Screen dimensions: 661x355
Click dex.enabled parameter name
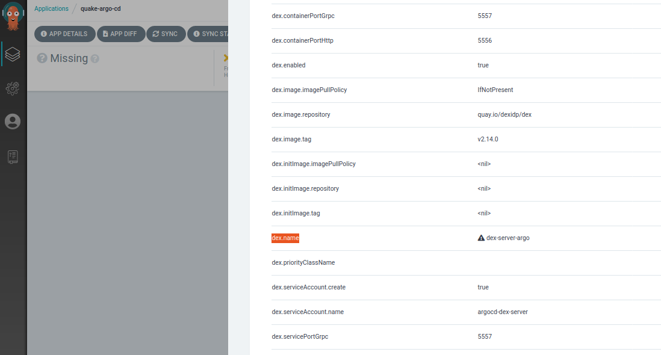point(289,65)
